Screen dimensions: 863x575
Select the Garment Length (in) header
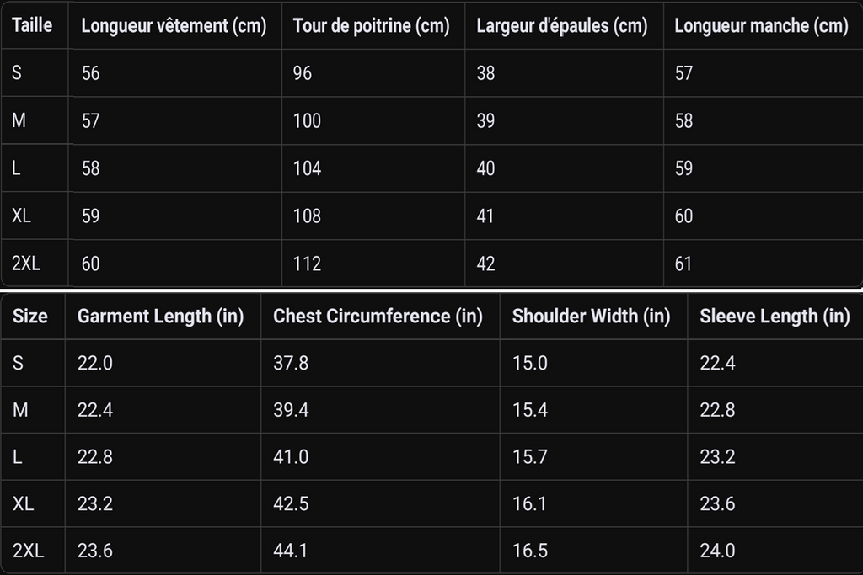pos(160,316)
